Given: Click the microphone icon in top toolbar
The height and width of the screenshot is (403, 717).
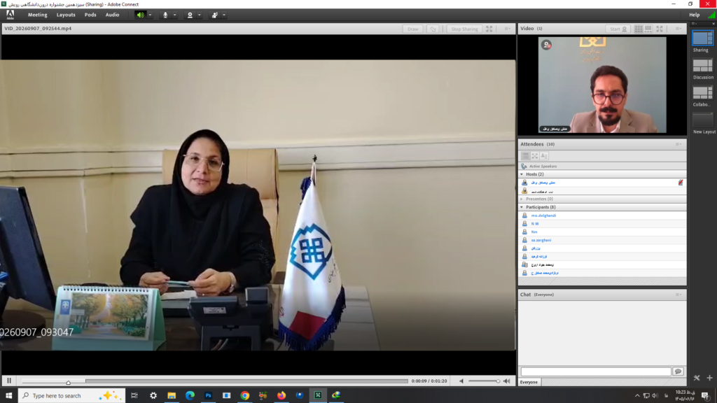Looking at the screenshot, I should (165, 15).
